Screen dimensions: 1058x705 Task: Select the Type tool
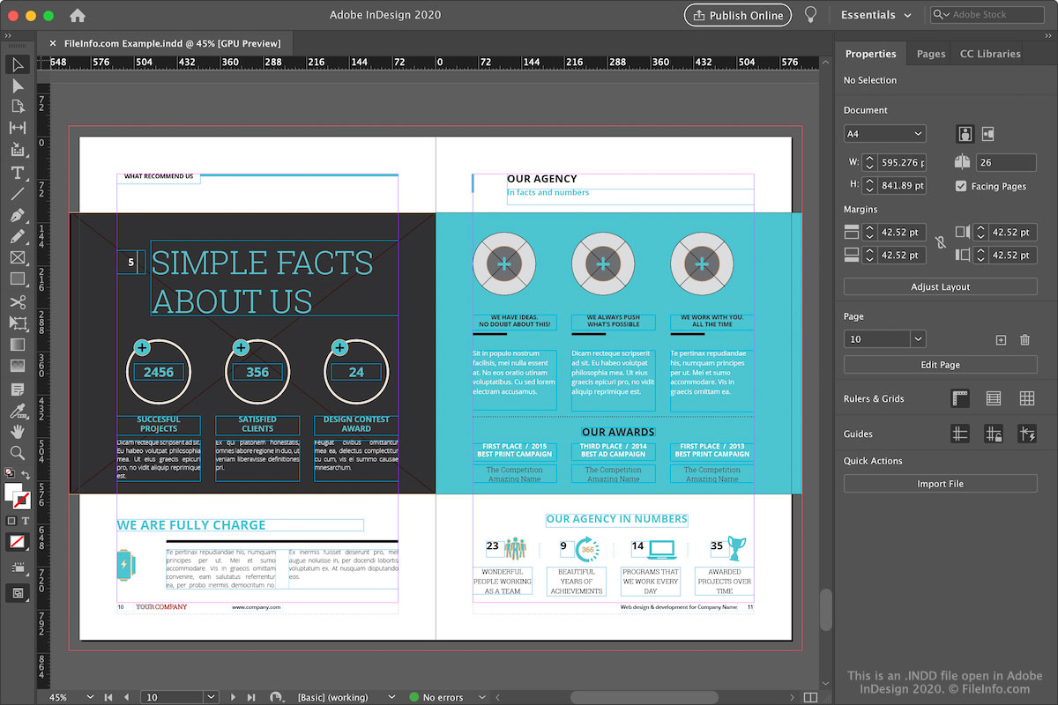coord(17,172)
